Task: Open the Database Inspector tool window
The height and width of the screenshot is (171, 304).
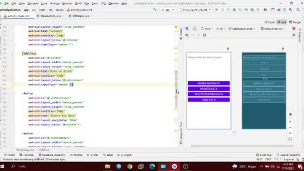Action: [x=52, y=155]
